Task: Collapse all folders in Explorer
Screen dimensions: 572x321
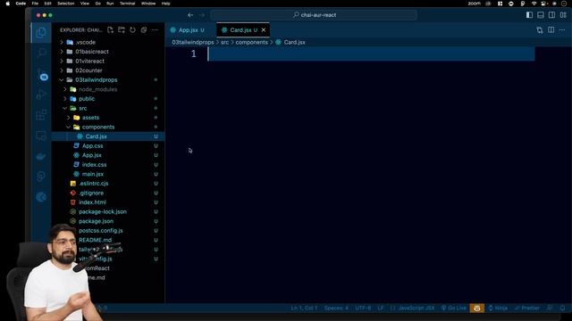Action: (x=144, y=29)
